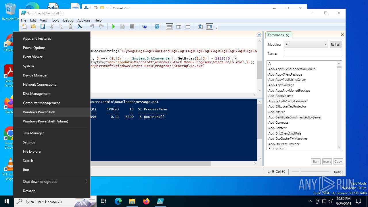The image size is (368, 207).
Task: Click the Refresh button
Action: coord(336,44)
